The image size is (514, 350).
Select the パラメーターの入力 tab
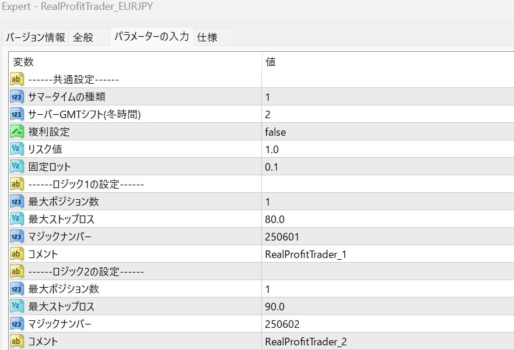[152, 36]
